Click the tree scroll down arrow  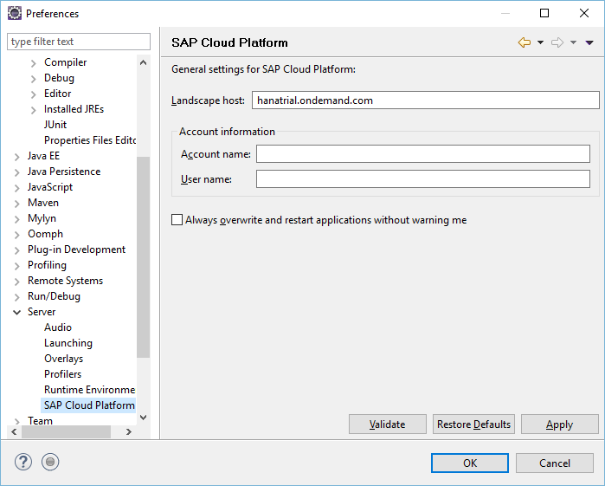tap(143, 418)
